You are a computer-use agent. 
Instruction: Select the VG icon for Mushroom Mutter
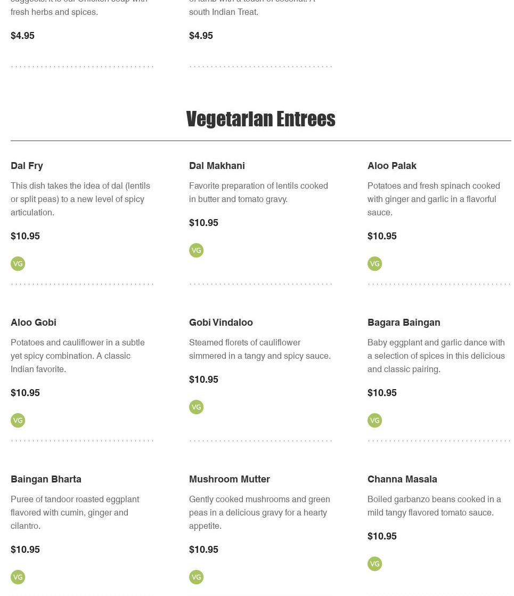point(197,577)
